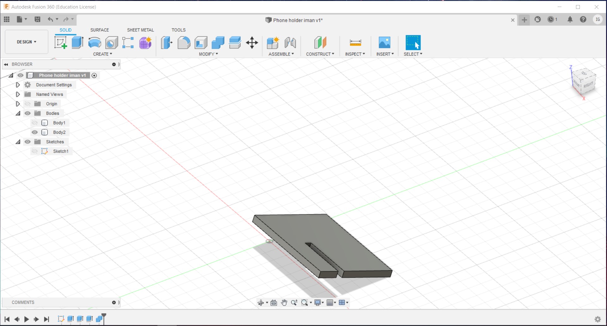Open the data panel grid icon

pyautogui.click(x=7, y=19)
